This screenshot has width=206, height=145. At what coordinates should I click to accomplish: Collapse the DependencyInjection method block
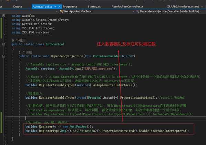click(x=4, y=56)
